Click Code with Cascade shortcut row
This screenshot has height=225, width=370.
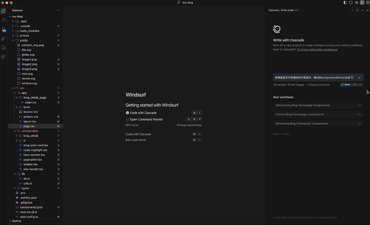(164, 134)
